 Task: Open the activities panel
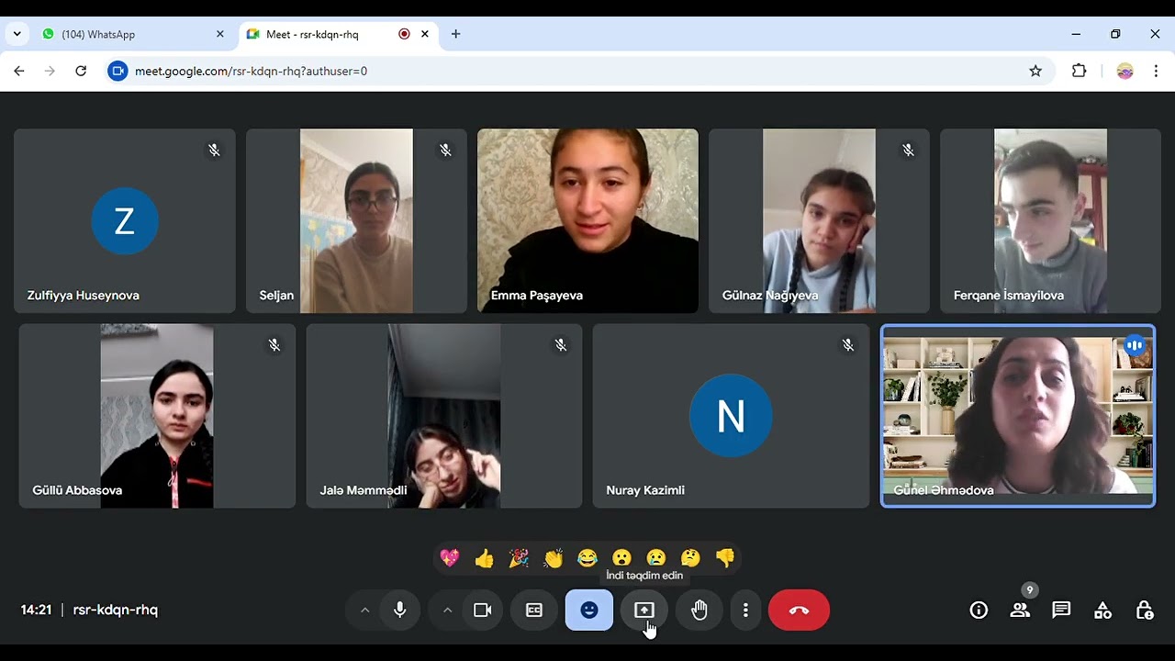tap(1102, 610)
